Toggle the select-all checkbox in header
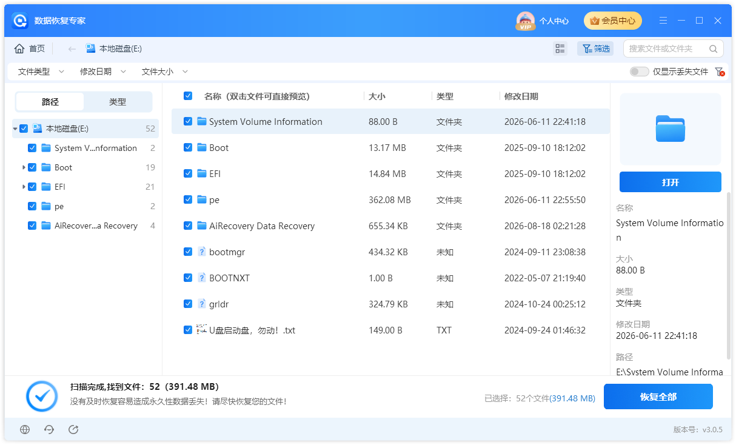 pos(188,96)
